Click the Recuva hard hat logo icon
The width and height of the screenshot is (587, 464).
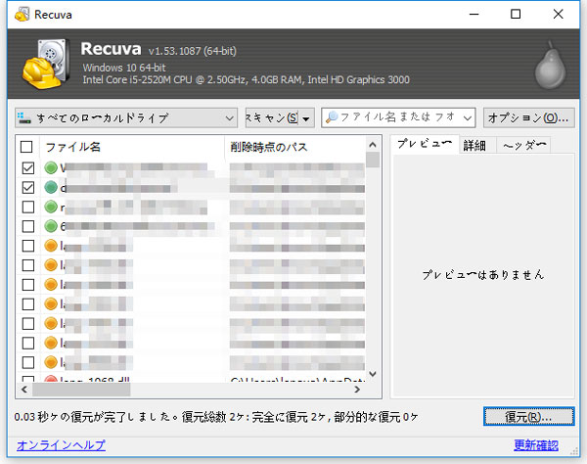46,64
